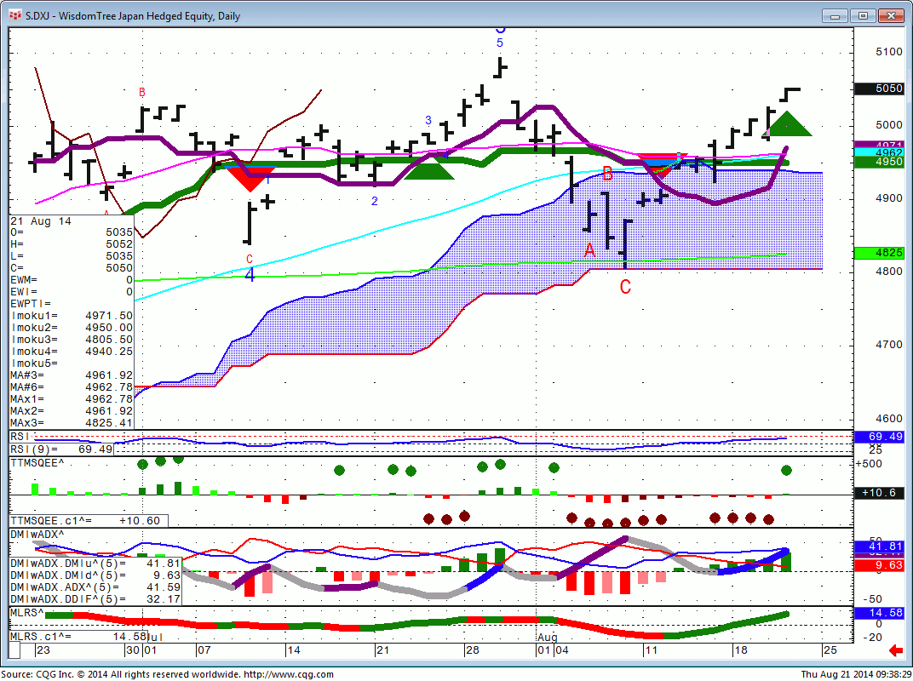
Task: Click the 23 date label on time axis
Action: coord(43,650)
